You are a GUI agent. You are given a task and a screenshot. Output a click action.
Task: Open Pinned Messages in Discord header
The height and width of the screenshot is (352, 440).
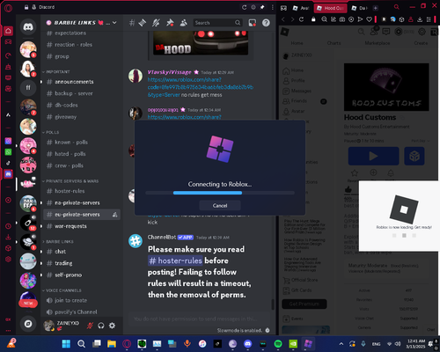pyautogui.click(x=170, y=23)
